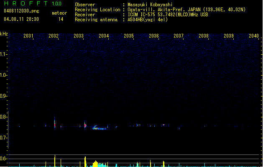Select the file name 0408112030.png
Image resolution: width=263 pixels, height=167 pixels.
pos(21,11)
